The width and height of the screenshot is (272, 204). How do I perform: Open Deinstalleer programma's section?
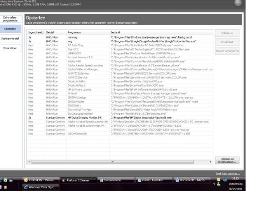10,19
